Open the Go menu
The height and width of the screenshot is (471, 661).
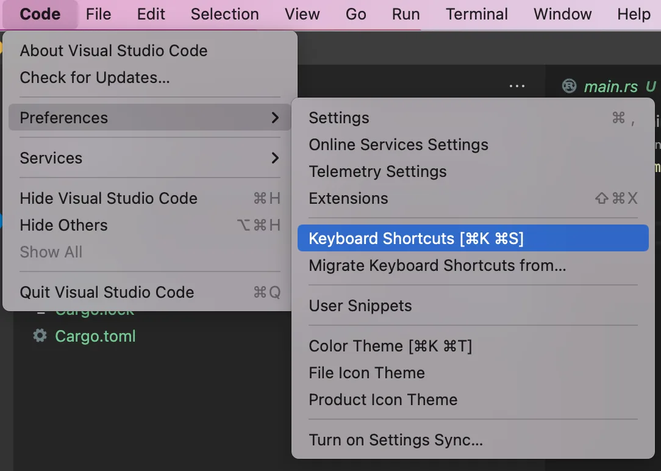356,14
